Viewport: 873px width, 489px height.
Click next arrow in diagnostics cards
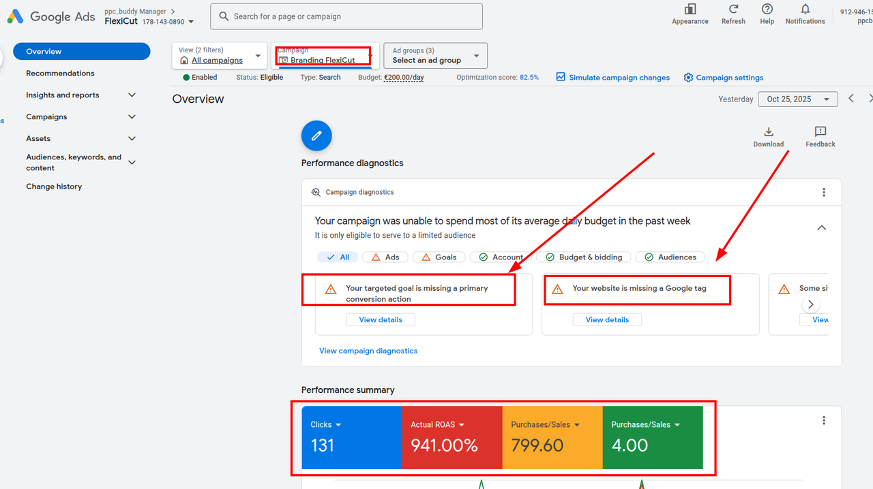[x=810, y=304]
